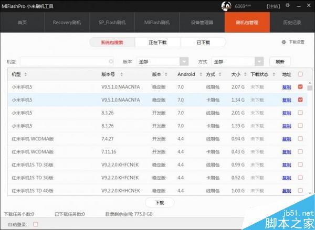Switch to 正在下载 sub-tab

(x=157, y=42)
